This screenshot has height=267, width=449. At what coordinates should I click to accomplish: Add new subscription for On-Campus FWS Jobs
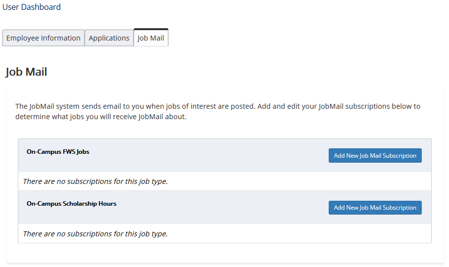[375, 155]
